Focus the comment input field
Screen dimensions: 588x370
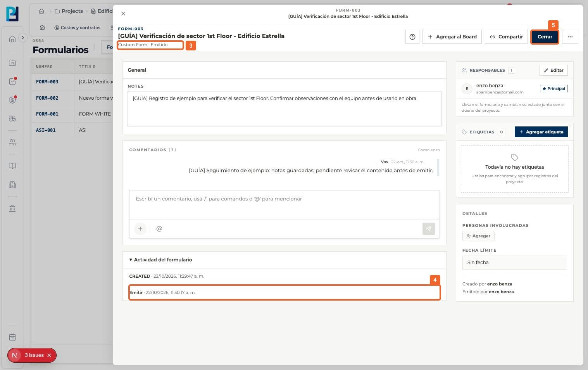click(285, 204)
